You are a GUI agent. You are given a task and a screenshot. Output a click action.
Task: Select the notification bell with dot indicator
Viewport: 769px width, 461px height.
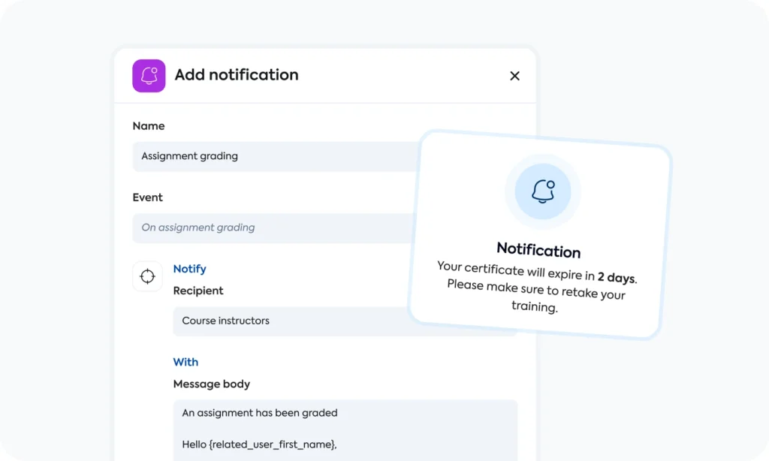(541, 191)
